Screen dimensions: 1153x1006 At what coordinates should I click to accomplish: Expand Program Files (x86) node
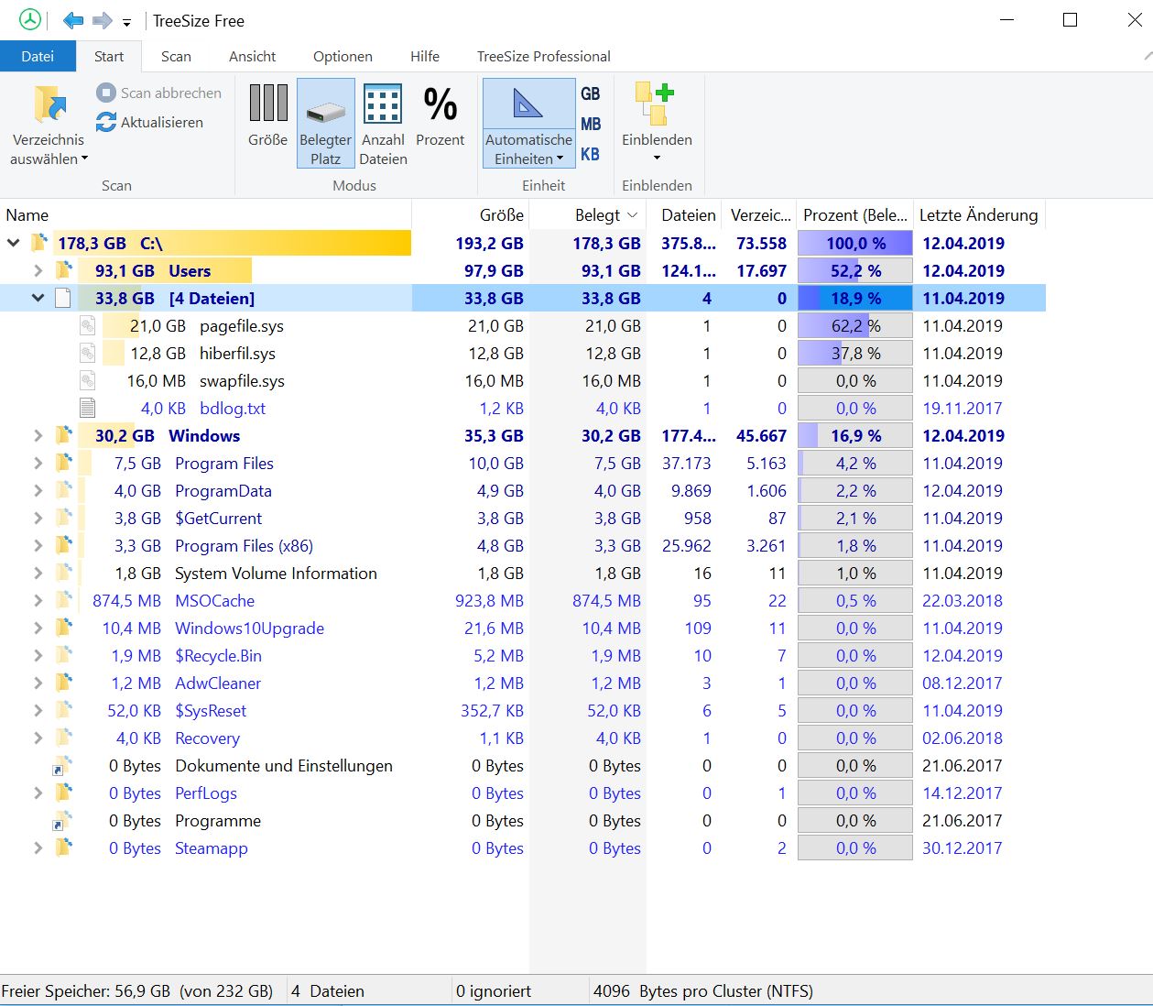(x=38, y=545)
